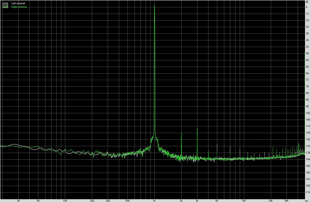Click the -120 level axis label
The height and width of the screenshot is (203, 311).
(x=308, y=133)
